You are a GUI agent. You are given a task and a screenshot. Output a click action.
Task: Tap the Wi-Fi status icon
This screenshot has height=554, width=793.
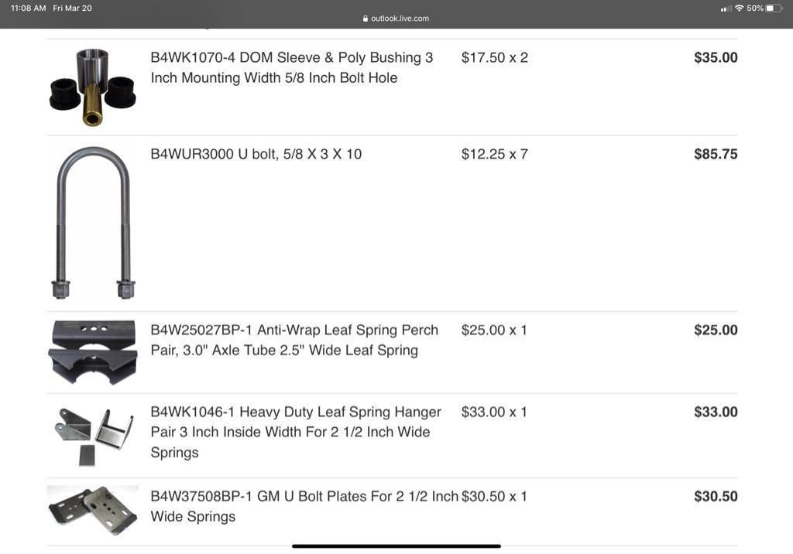coord(739,8)
